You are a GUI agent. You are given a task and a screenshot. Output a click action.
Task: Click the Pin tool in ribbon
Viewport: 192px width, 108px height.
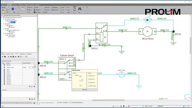pyautogui.click(x=28, y=12)
